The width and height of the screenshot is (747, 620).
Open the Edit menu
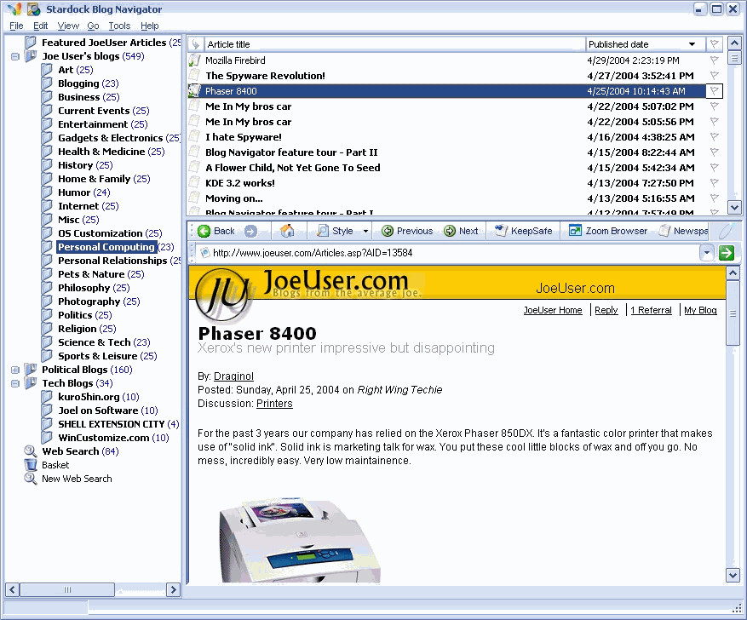point(41,26)
